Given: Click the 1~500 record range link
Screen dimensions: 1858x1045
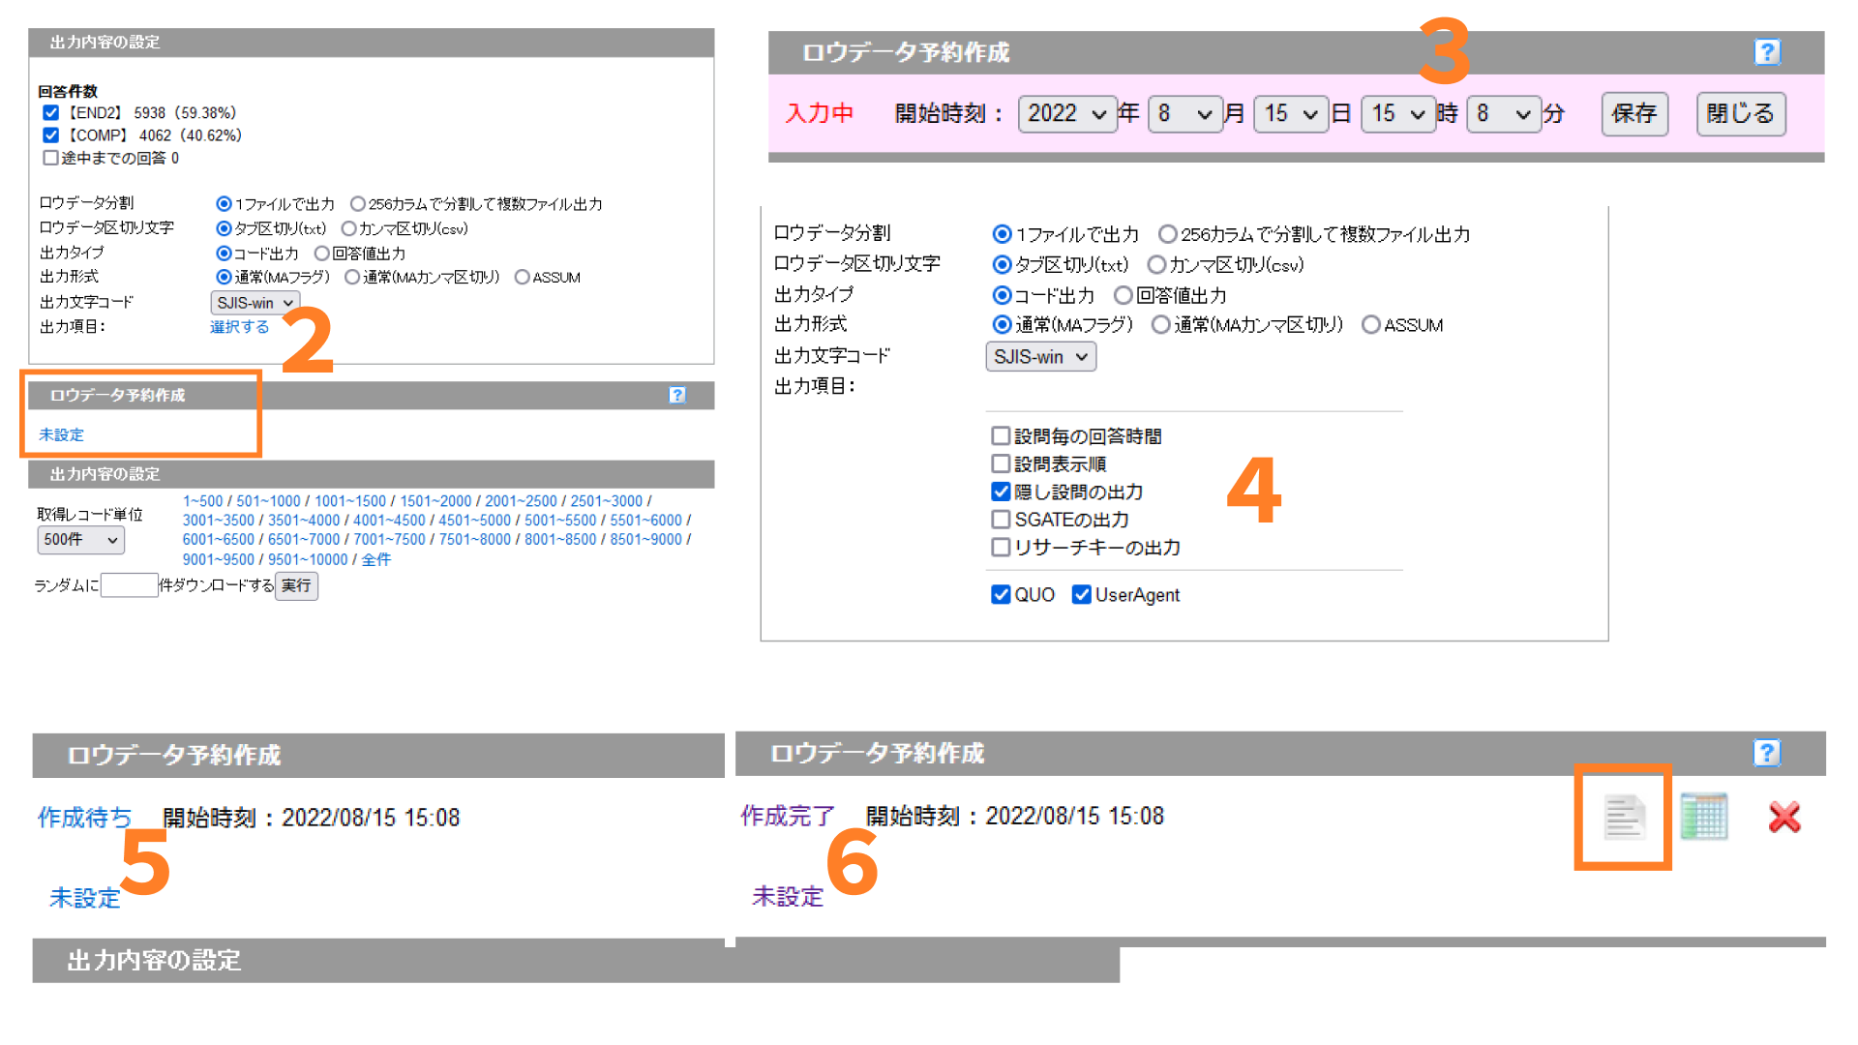Looking at the screenshot, I should 202,501.
